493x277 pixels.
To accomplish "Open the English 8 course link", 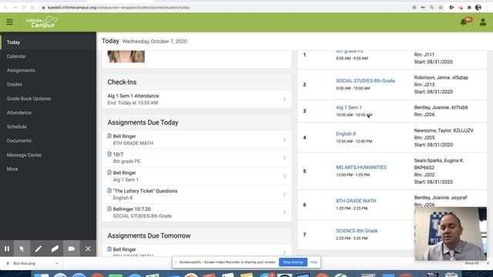I will [346, 134].
